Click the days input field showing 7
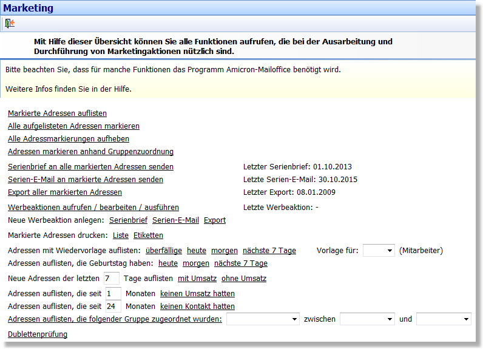 coord(111,279)
